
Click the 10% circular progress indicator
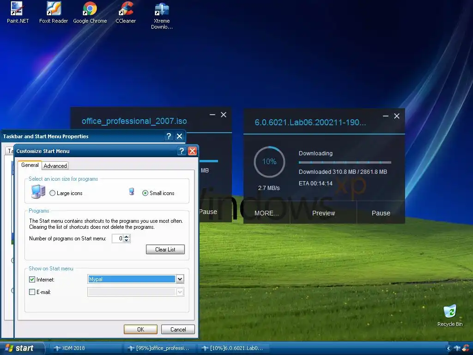[269, 161]
